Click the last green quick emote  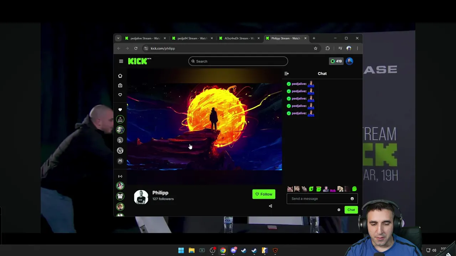354,189
